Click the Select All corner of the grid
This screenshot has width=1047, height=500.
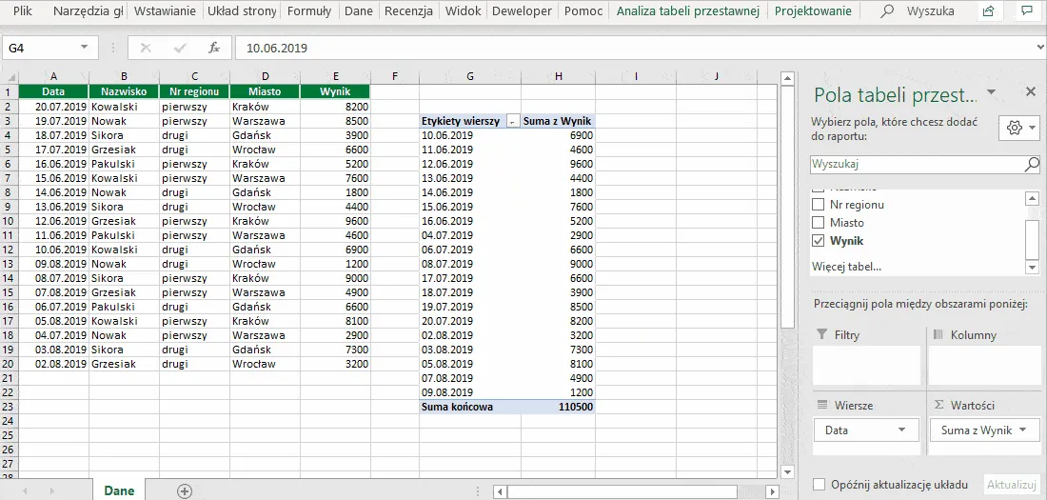10,76
